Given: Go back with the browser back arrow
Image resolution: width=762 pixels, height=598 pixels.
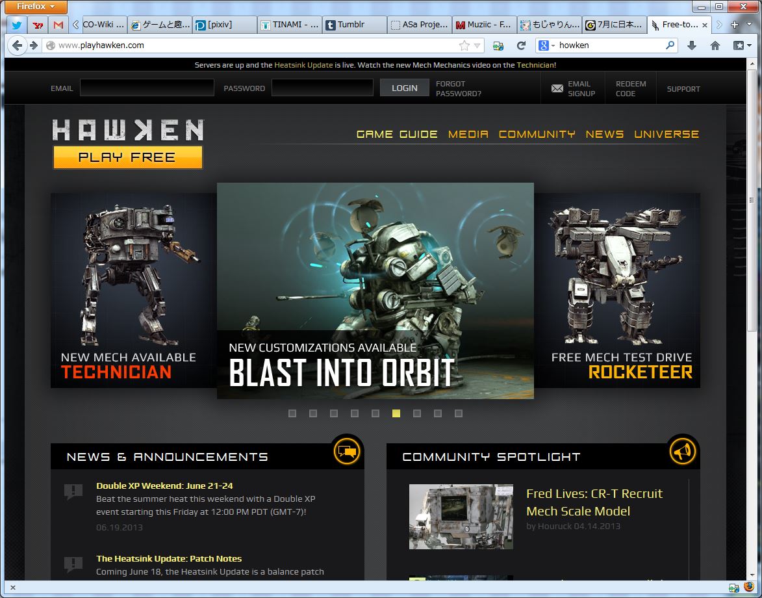Looking at the screenshot, I should tap(17, 45).
